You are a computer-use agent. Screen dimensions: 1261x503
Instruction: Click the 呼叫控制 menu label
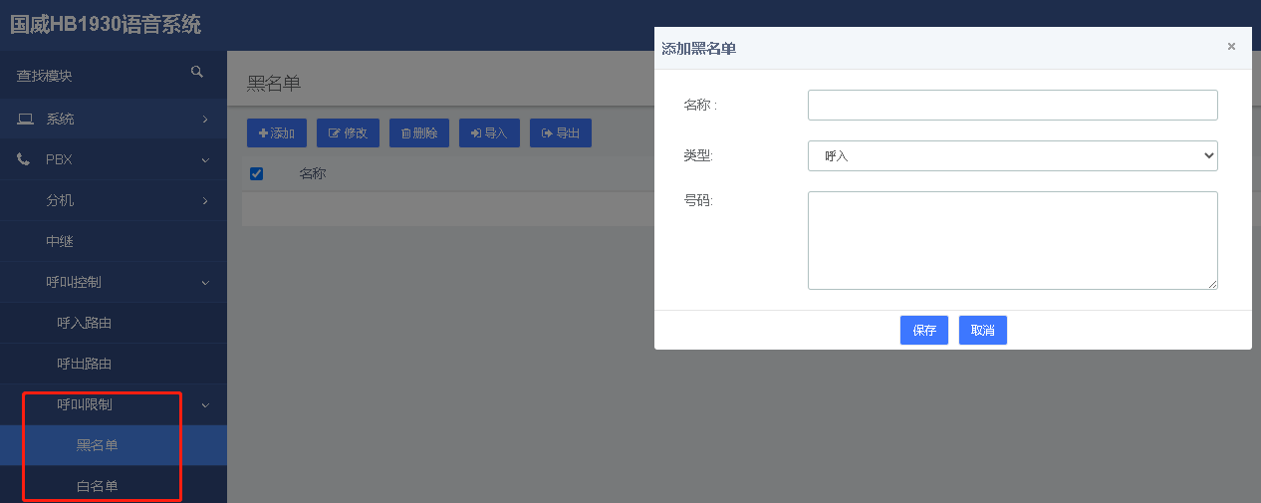[x=74, y=282]
